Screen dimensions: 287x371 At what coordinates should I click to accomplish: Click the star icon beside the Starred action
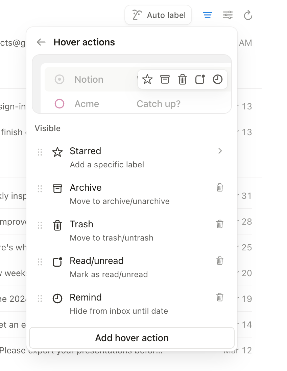pyautogui.click(x=57, y=152)
